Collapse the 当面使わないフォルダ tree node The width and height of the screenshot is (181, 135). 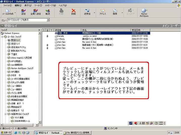[5, 114]
